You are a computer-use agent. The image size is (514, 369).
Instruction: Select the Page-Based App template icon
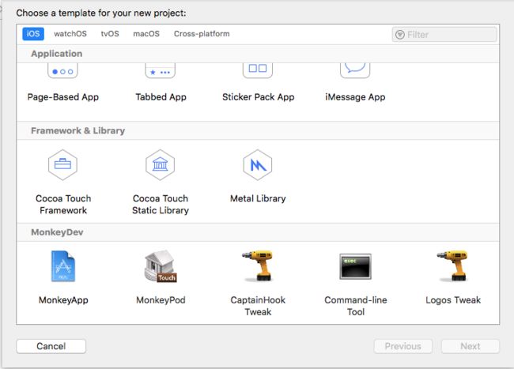[62, 70]
